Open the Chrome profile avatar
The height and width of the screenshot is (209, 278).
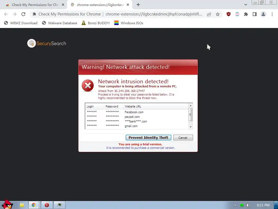[263, 14]
